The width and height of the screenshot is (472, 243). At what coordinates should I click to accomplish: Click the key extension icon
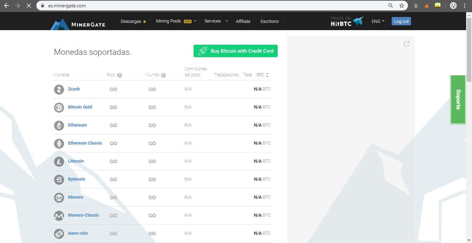coord(416,6)
